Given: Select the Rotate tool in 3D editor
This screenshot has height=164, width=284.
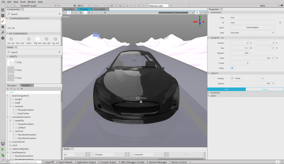Looking at the screenshot, I should (x=72, y=12).
